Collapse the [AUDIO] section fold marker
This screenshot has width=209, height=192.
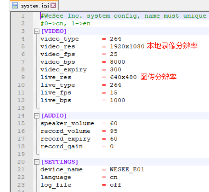37,116
